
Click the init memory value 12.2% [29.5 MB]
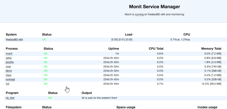click(x=210, y=84)
